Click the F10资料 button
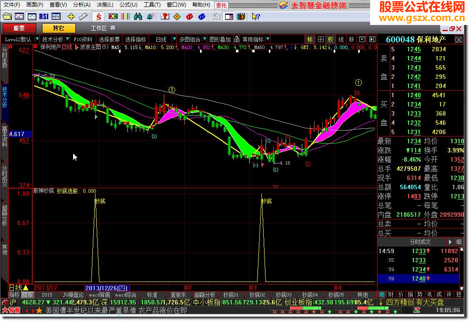Viewport: 470px width, 321px height. click(83, 39)
